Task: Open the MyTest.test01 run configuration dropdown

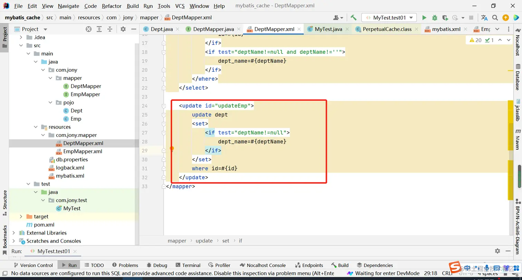Action: (389, 18)
